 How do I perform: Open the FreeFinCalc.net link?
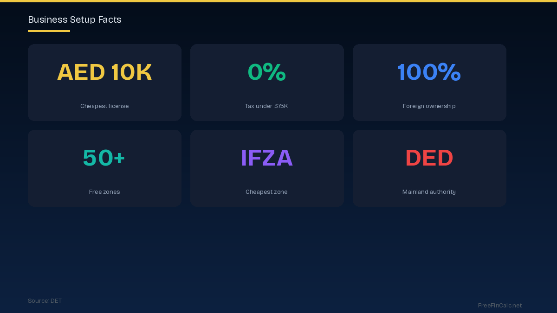[x=499, y=306]
